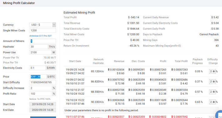Open the chat widget icon at bottom right
The image size is (222, 118).
click(x=219, y=115)
